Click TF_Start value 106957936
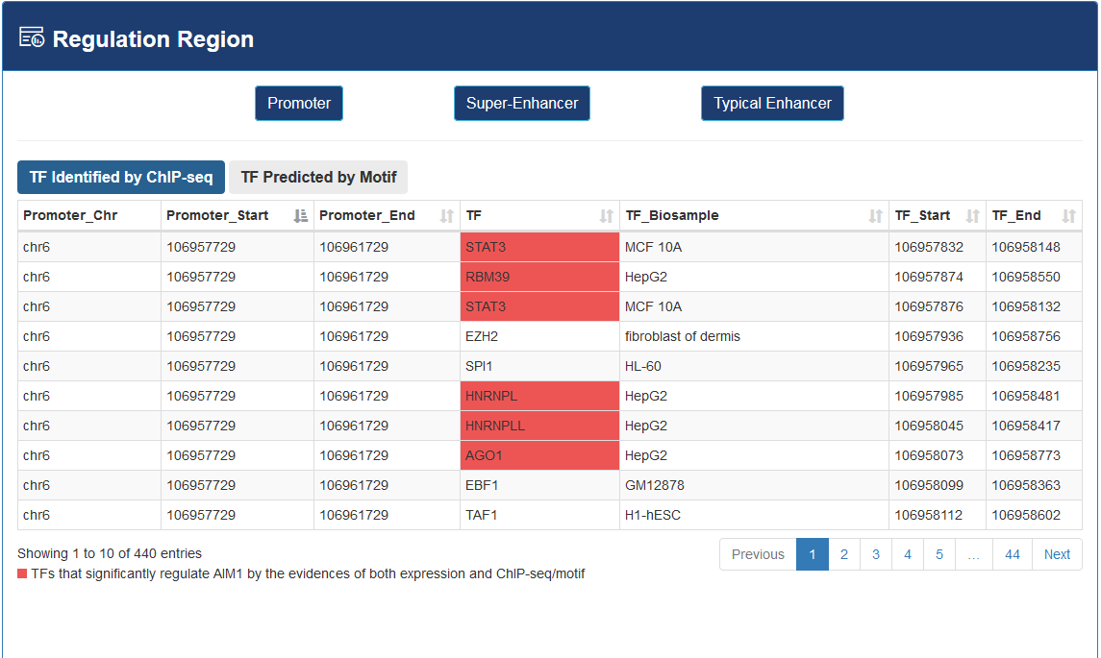 [929, 337]
